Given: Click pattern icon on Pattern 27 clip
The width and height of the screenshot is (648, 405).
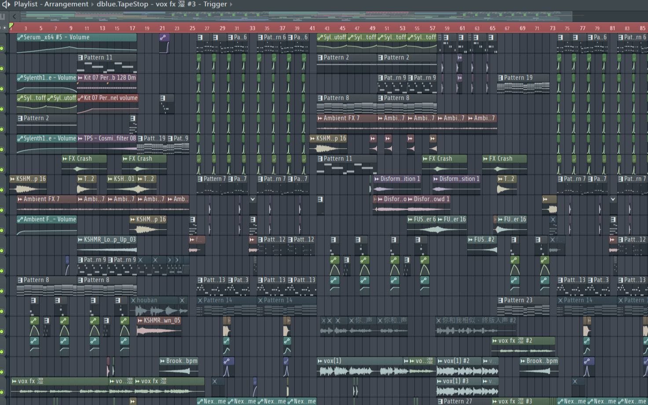Looking at the screenshot, I should [x=440, y=401].
